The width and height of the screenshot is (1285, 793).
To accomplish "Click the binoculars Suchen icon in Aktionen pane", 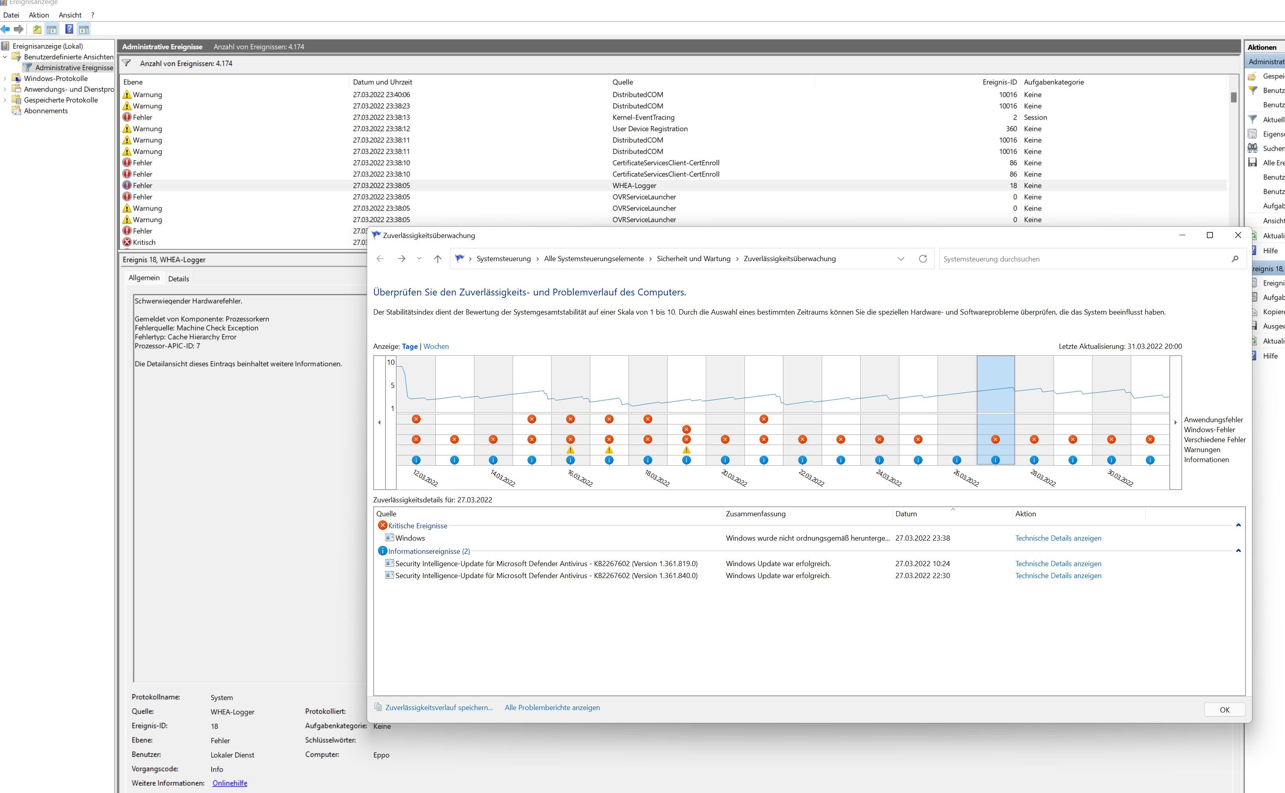I will coord(1252,148).
